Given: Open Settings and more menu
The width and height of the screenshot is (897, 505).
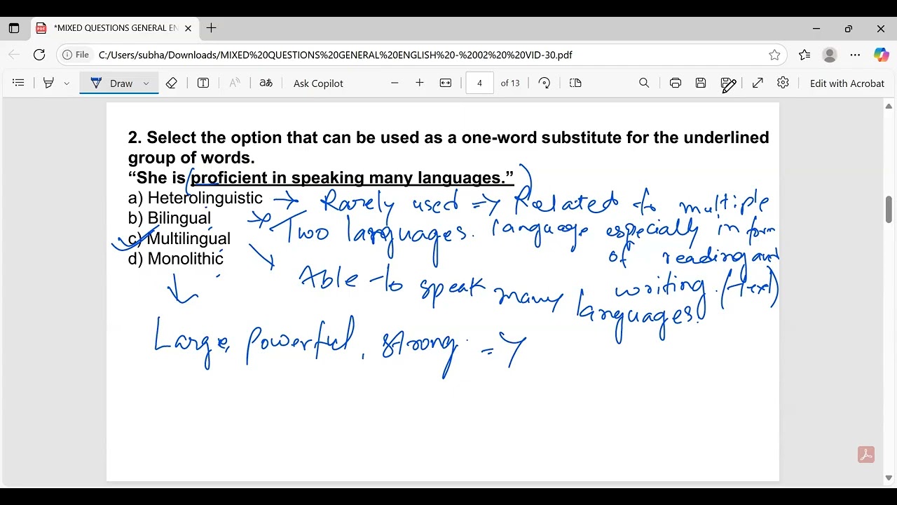Looking at the screenshot, I should pyautogui.click(x=855, y=55).
